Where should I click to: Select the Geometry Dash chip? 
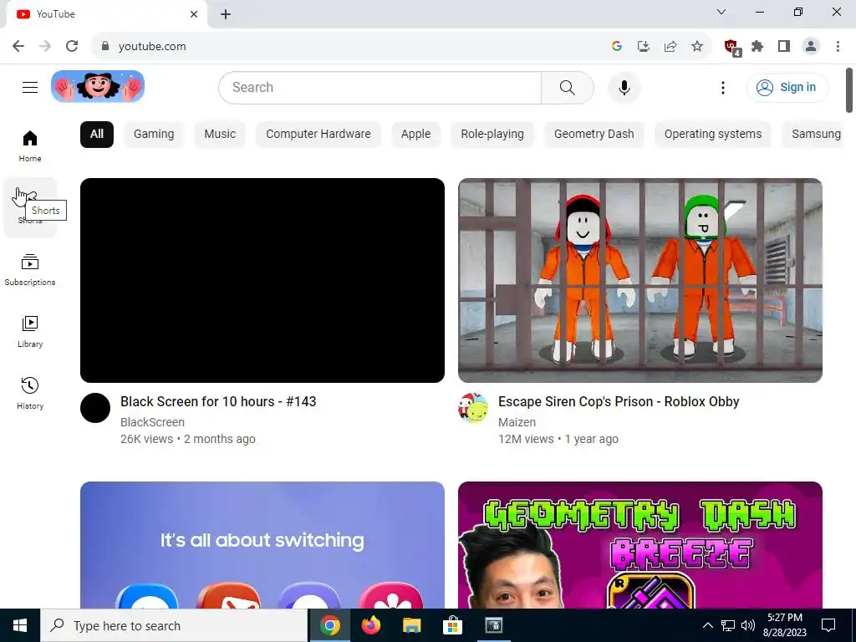pyautogui.click(x=594, y=135)
